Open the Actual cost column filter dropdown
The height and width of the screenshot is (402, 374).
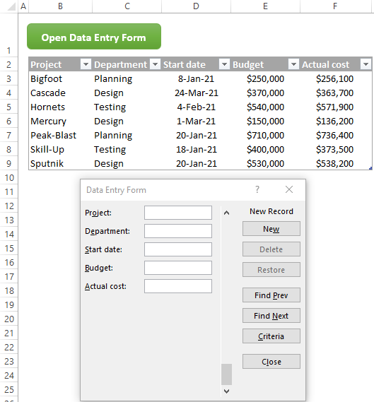click(x=366, y=64)
